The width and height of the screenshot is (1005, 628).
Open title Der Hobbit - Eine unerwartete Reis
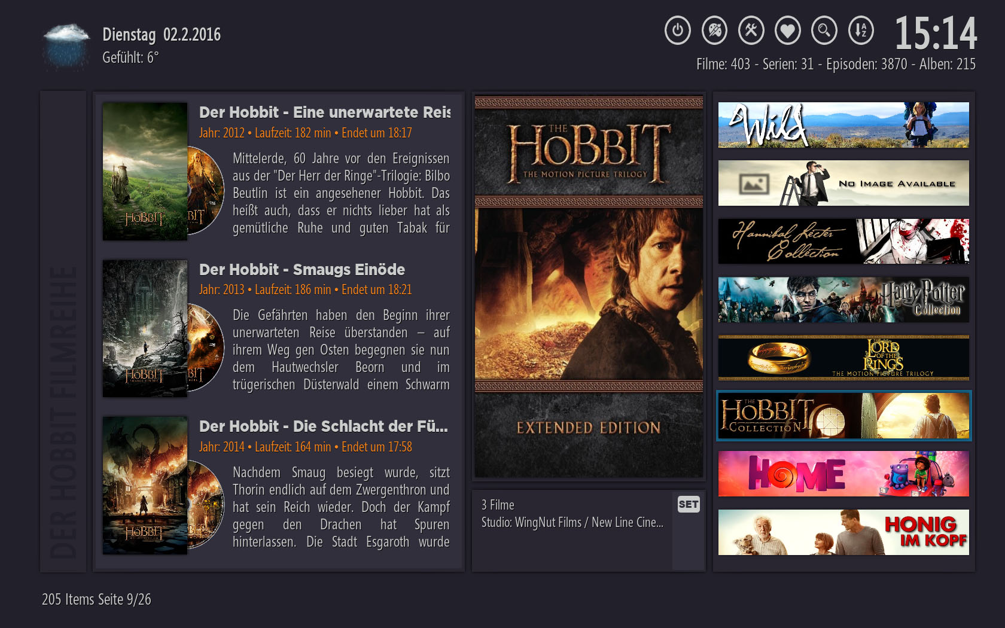[325, 112]
